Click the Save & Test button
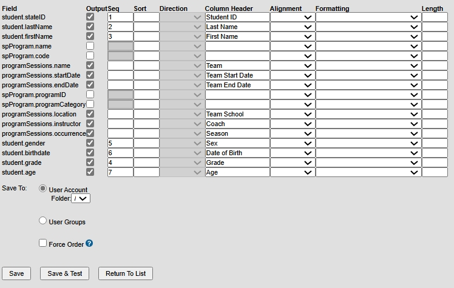The image size is (454, 288). (64, 273)
